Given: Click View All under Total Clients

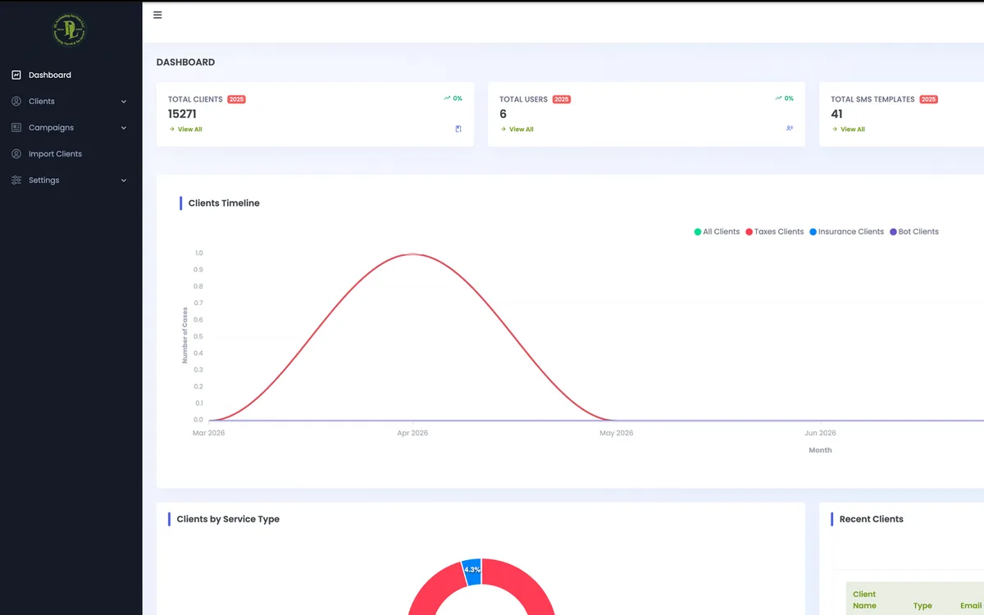Looking at the screenshot, I should point(185,130).
